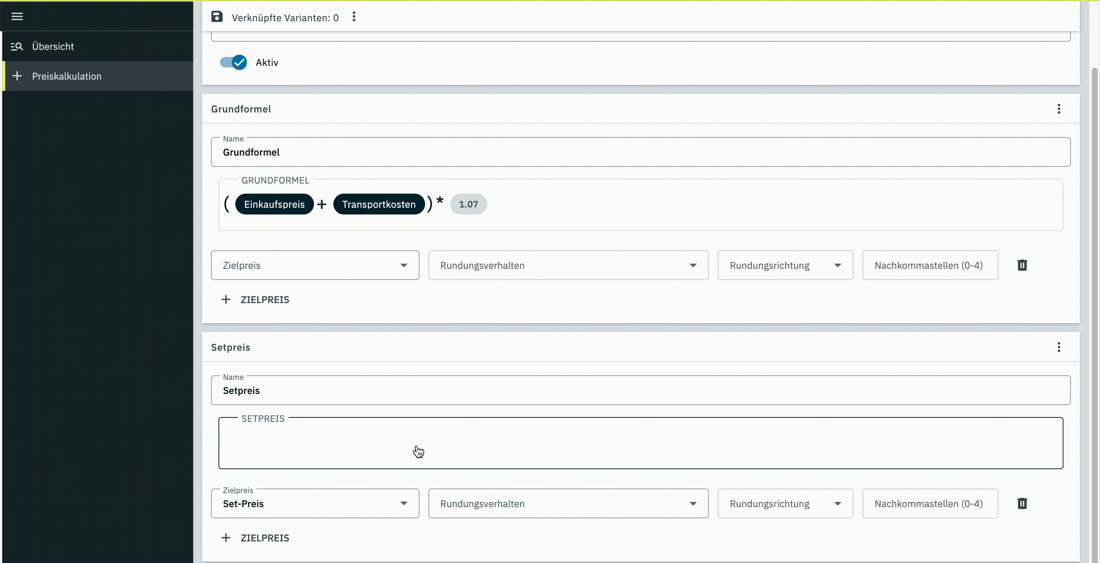Open Rundungsverhalten dropdown in Grundformel
This screenshot has width=1100, height=563.
click(x=568, y=265)
